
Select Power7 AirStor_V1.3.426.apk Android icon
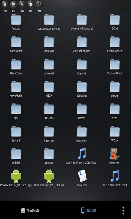16,176
